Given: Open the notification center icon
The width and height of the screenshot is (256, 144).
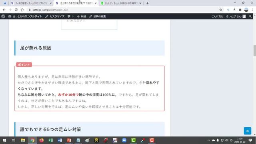Looking at the screenshot, I should click(250, 140).
